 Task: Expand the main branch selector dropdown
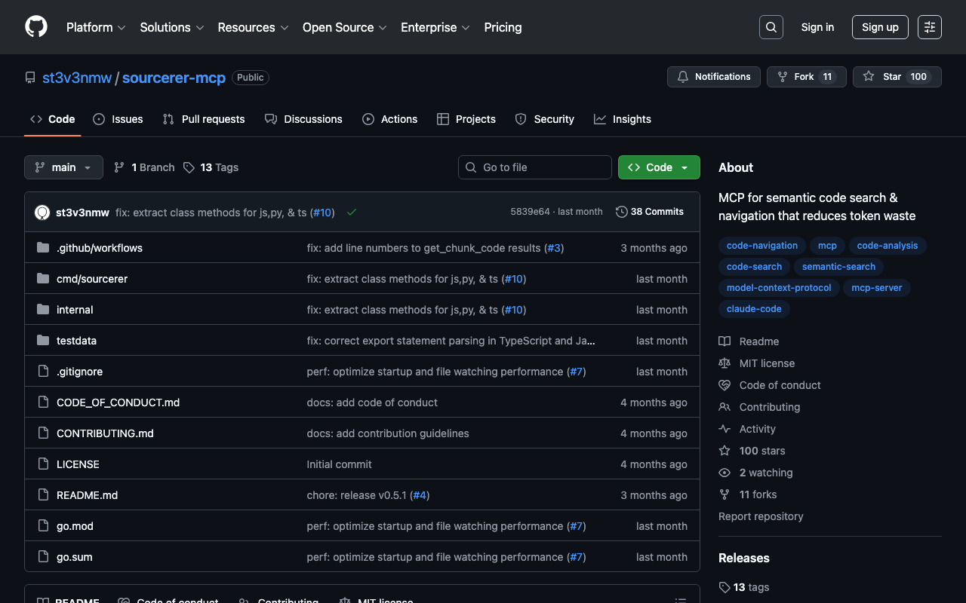click(63, 167)
